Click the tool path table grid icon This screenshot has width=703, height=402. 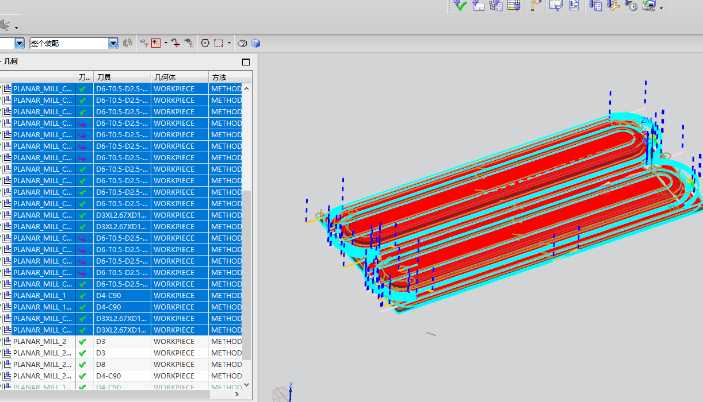[x=514, y=5]
